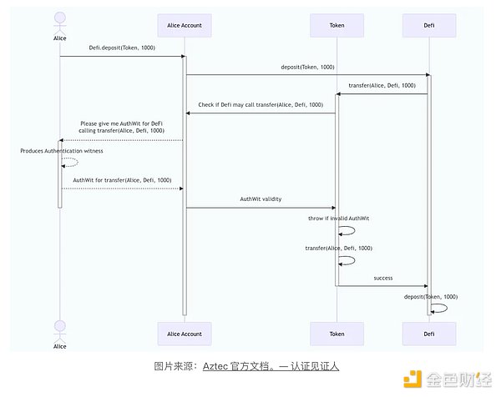Click the 'AuthWit validity' message label

point(261,200)
